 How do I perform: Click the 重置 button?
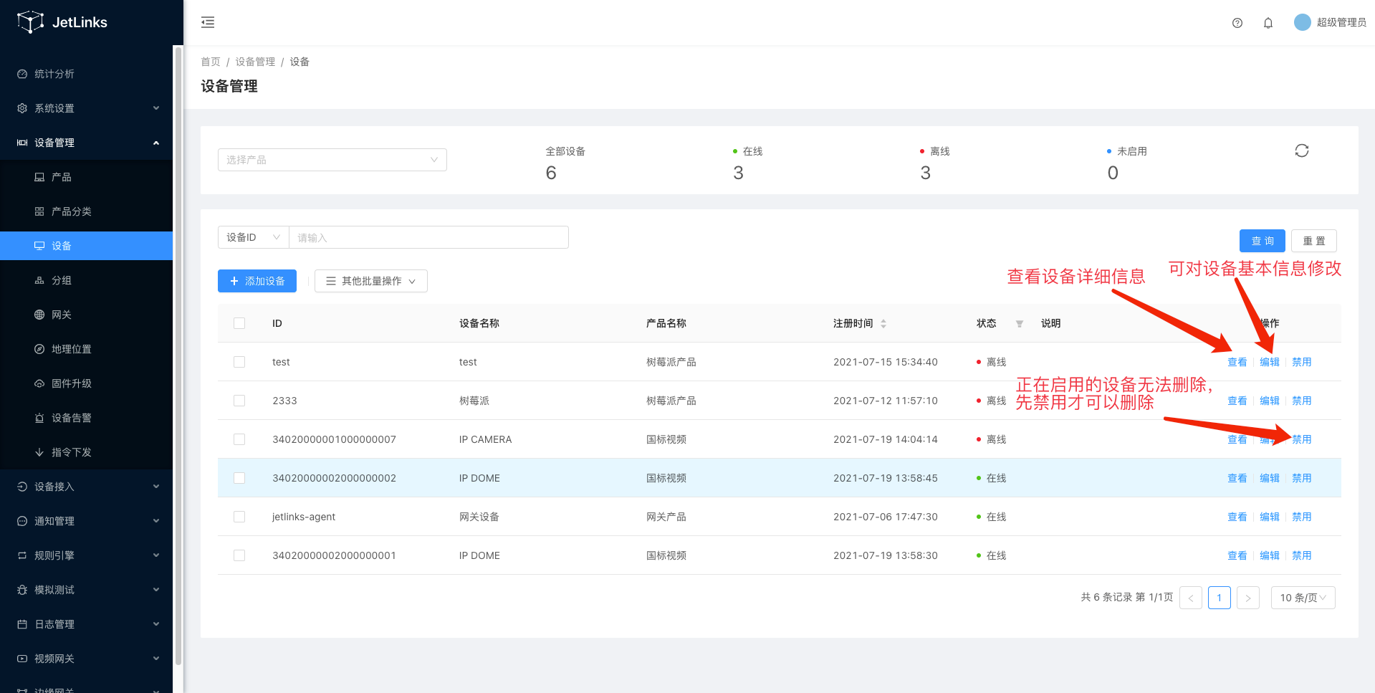(x=1314, y=241)
